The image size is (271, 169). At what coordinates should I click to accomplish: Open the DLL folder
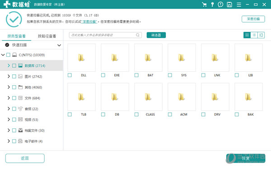[81, 58]
